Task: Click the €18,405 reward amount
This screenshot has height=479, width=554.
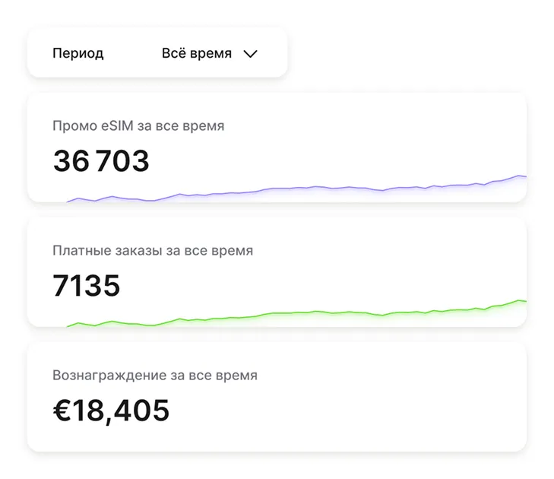Action: click(111, 411)
